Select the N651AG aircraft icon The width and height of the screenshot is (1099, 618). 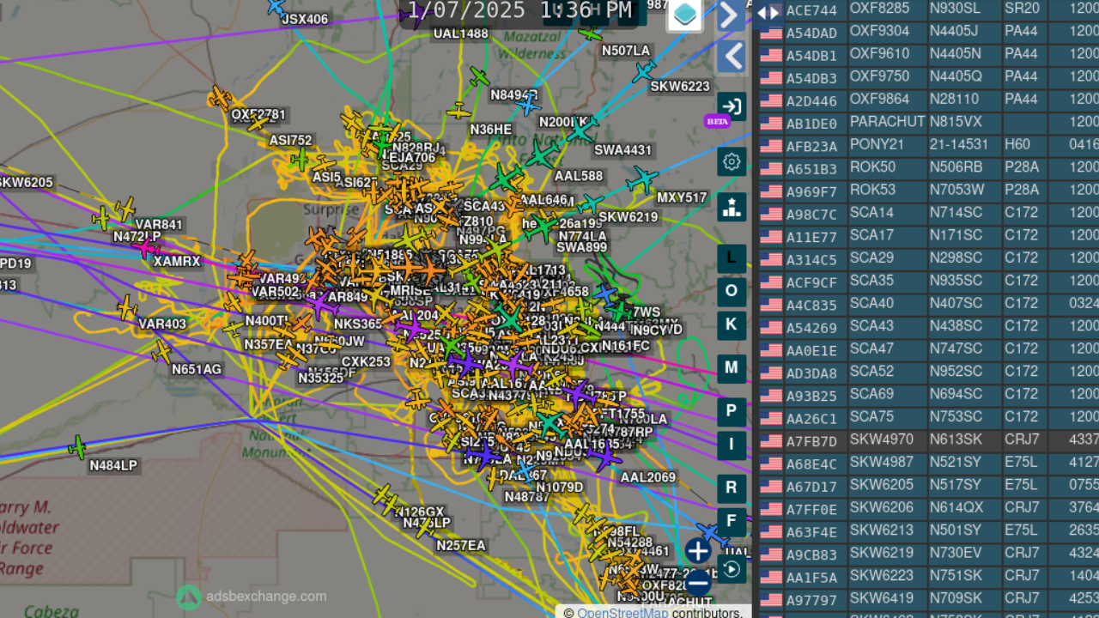(161, 352)
